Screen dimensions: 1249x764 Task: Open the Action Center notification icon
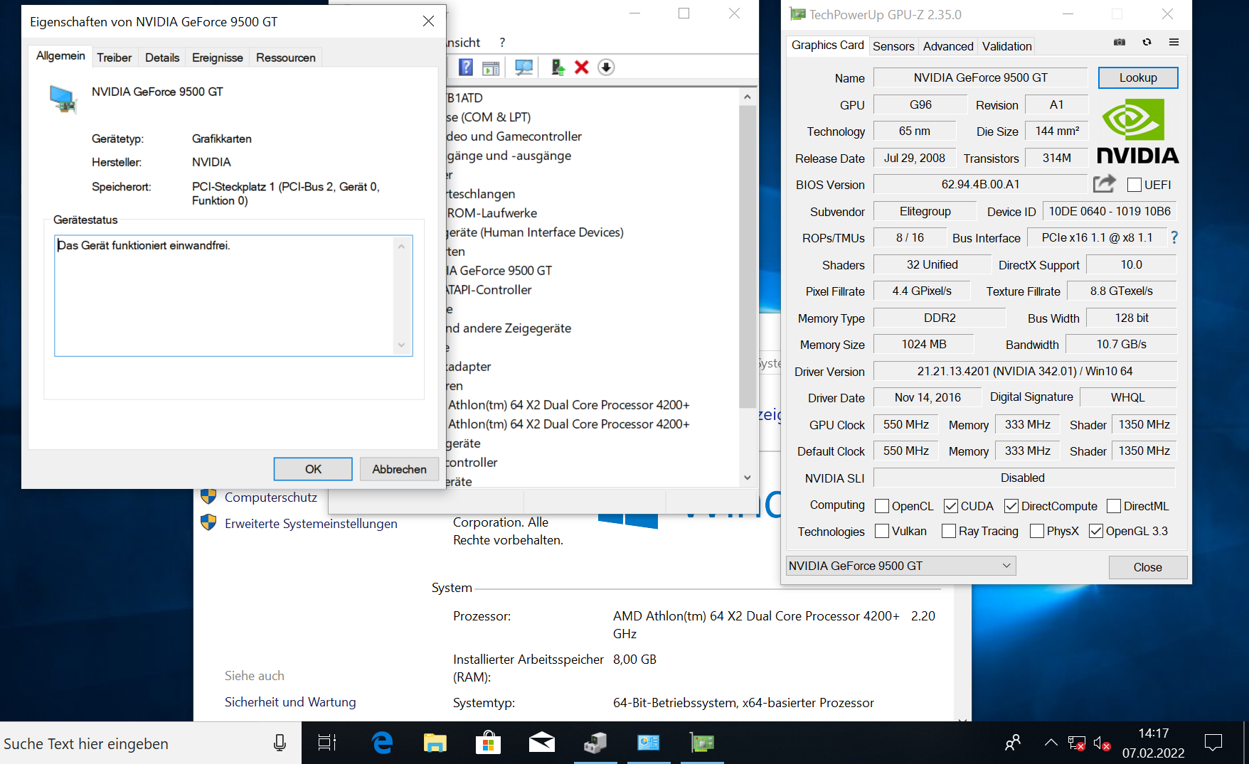[1213, 743]
